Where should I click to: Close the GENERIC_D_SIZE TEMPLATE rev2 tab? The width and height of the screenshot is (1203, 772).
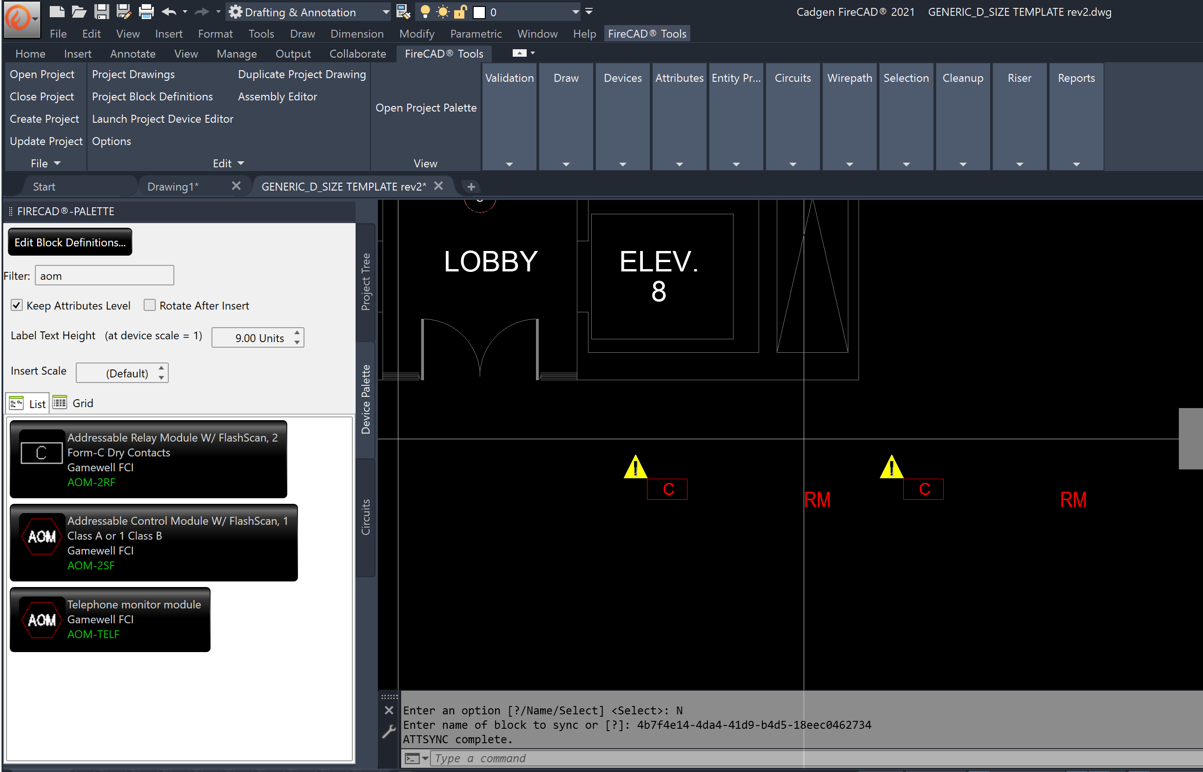pos(438,186)
